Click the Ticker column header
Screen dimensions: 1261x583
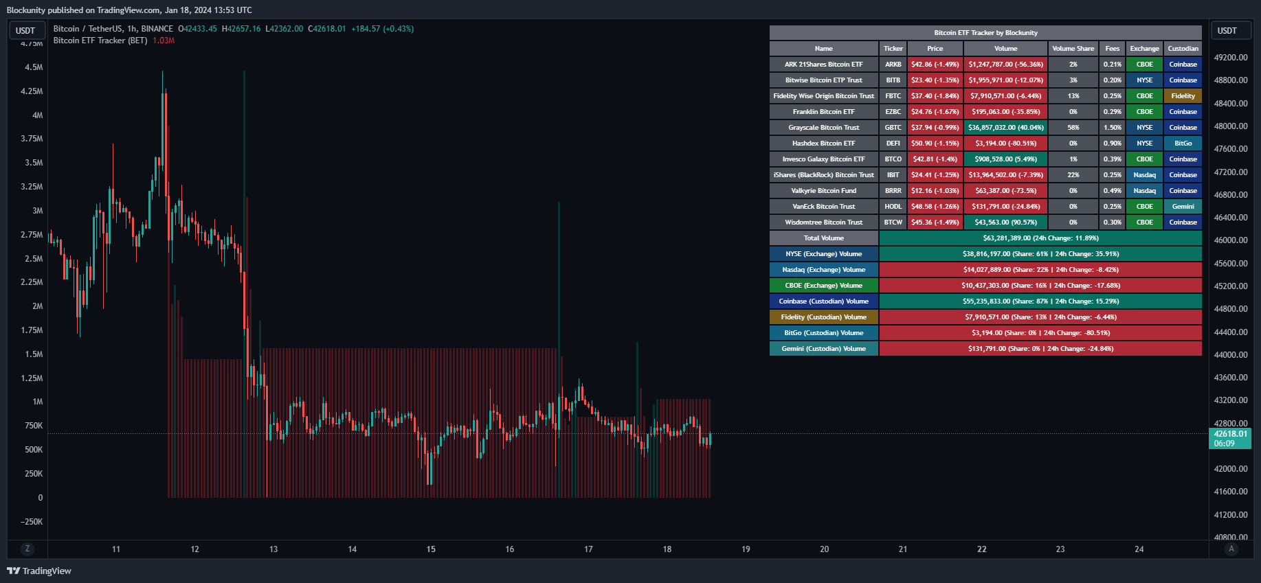(x=893, y=49)
